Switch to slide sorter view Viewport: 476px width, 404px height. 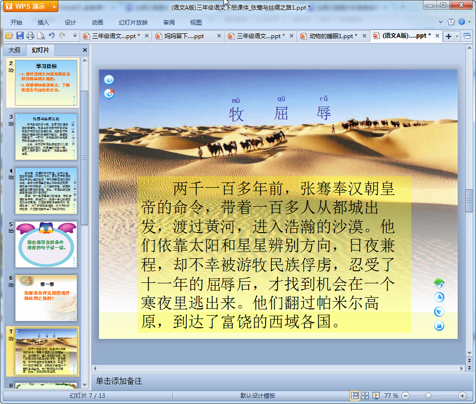coord(365,396)
